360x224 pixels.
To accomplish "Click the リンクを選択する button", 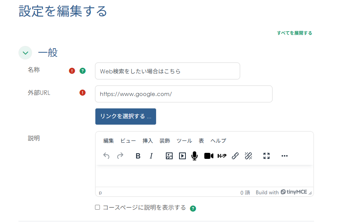I will click(x=126, y=116).
